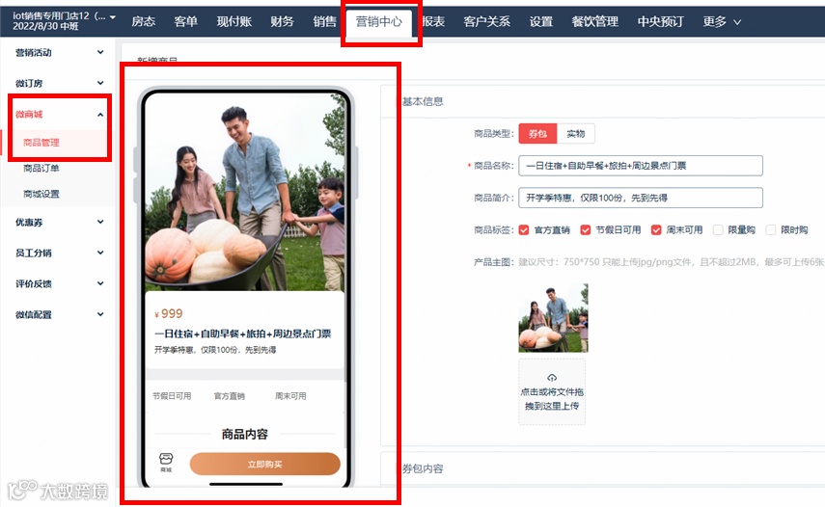Check the 限量购 tag checkbox
Viewport: 825px width, 507px height.
point(718,229)
